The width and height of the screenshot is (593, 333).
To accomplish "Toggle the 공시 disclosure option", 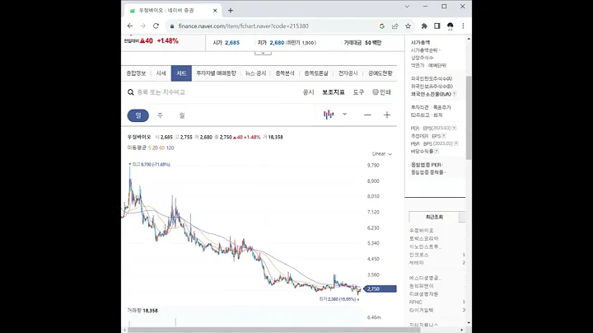I will (x=308, y=92).
